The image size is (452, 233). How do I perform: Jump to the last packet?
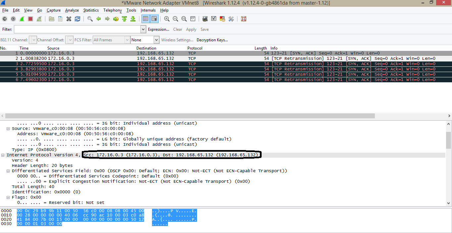coord(133,19)
